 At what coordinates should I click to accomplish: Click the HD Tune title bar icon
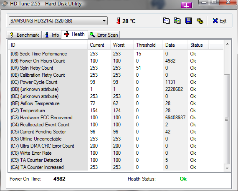pos(4,4)
